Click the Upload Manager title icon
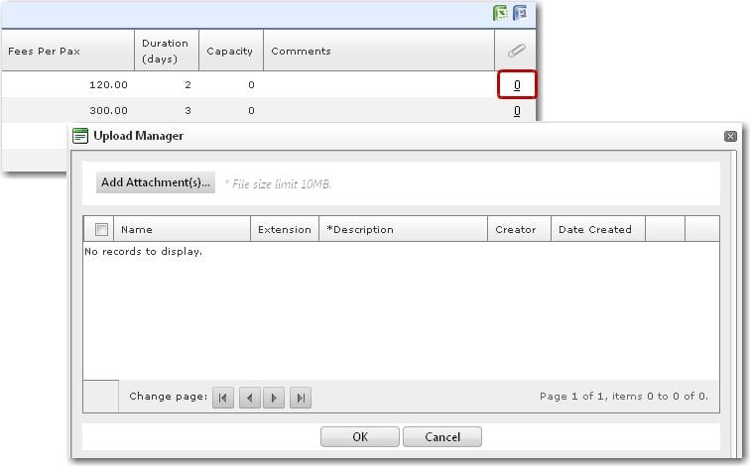Screen dimensions: 750x466 (80, 136)
